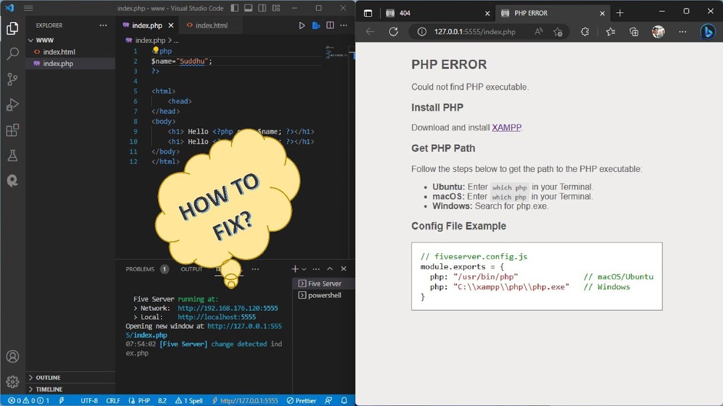Image resolution: width=723 pixels, height=406 pixels.
Task: Close the PHP ERROR browser tab
Action: [602, 13]
